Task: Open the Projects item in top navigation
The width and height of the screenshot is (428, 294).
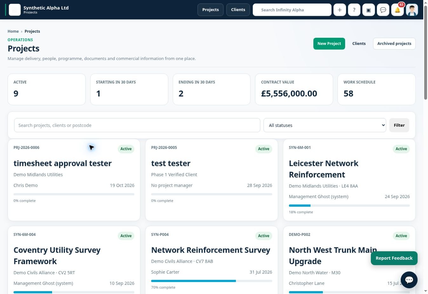Action: (x=211, y=10)
